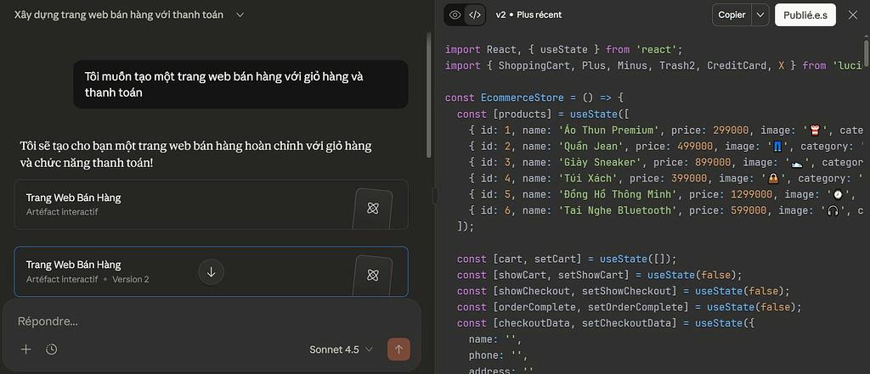Click the Copier button

point(732,14)
